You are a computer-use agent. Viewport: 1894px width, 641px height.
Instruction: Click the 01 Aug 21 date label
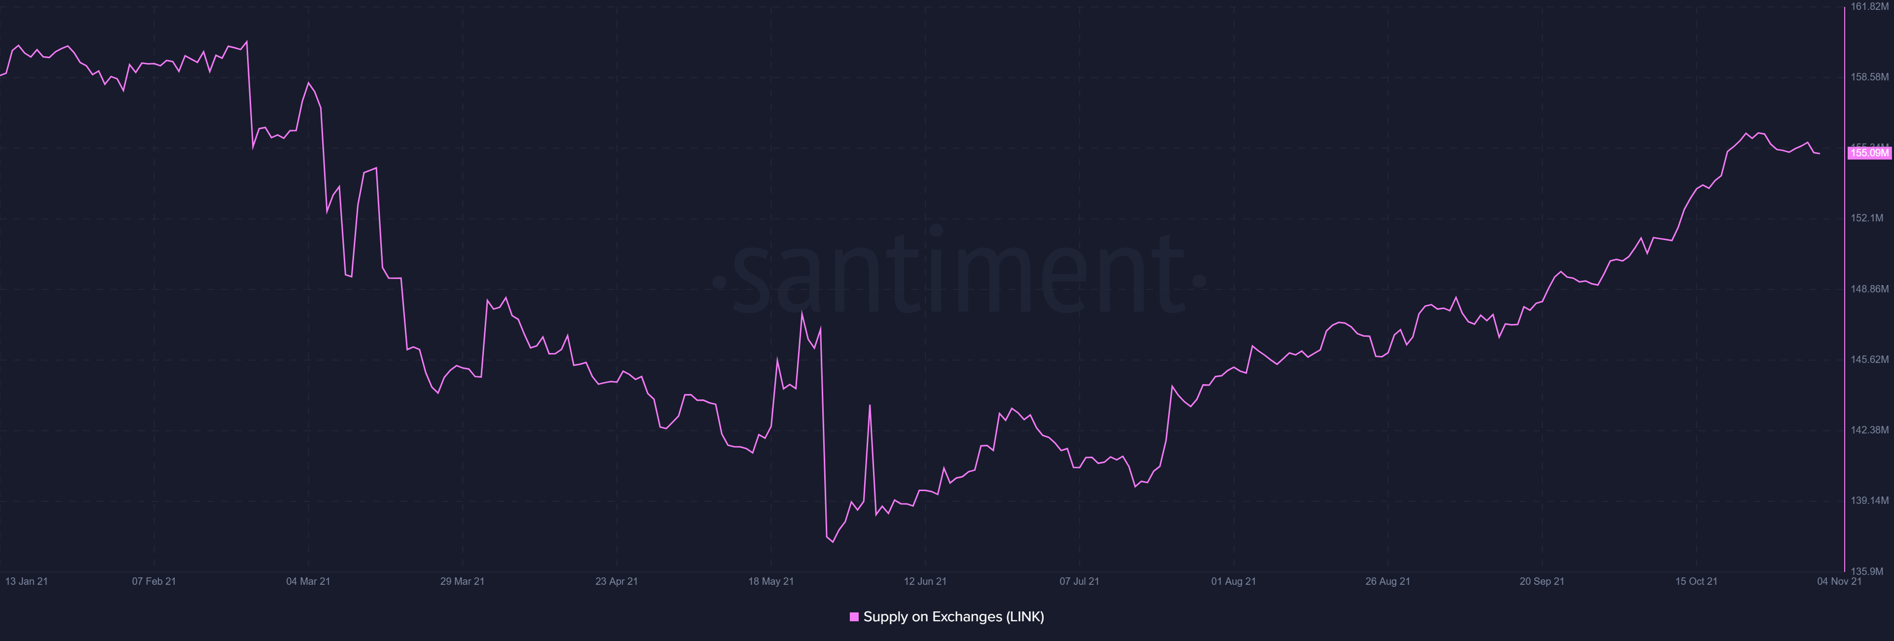point(1233,581)
